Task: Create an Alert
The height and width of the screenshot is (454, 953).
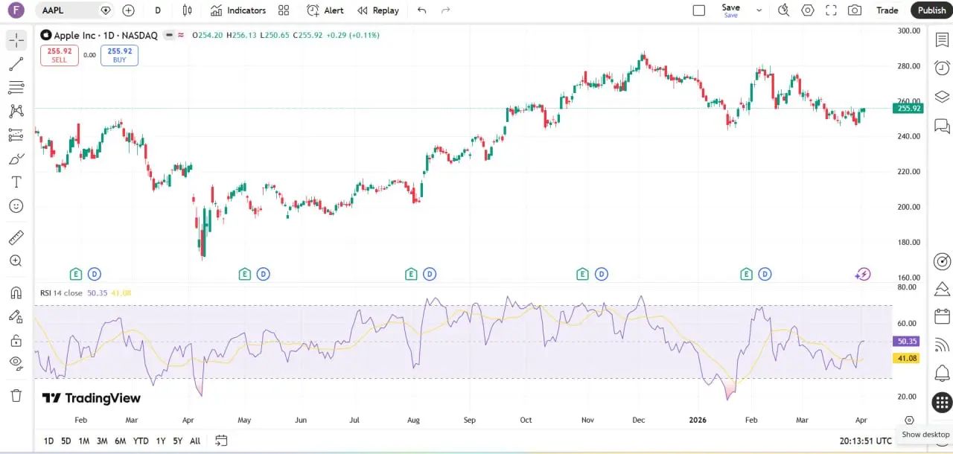Action: pos(325,10)
